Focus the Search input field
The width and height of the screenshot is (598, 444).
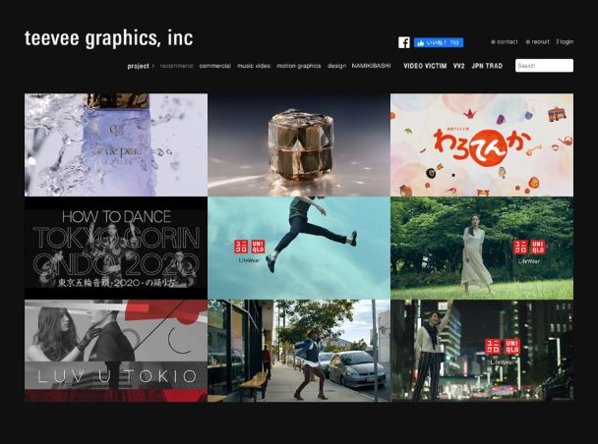point(544,66)
